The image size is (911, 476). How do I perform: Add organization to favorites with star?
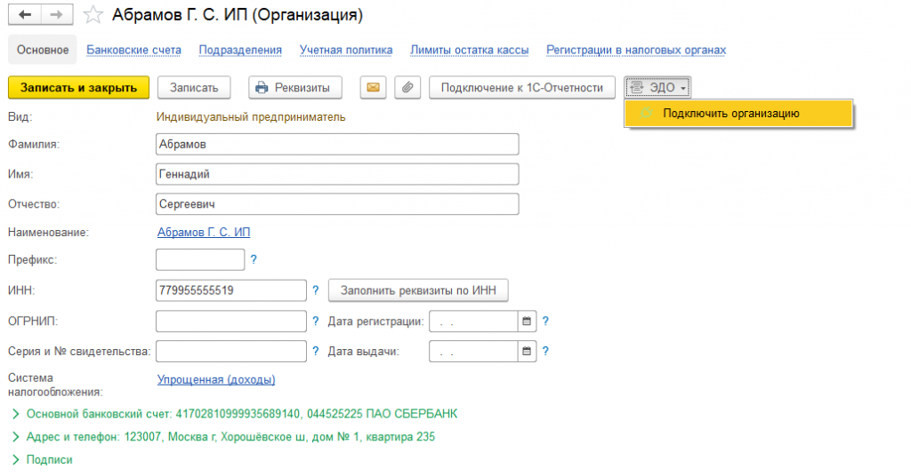pyautogui.click(x=93, y=16)
